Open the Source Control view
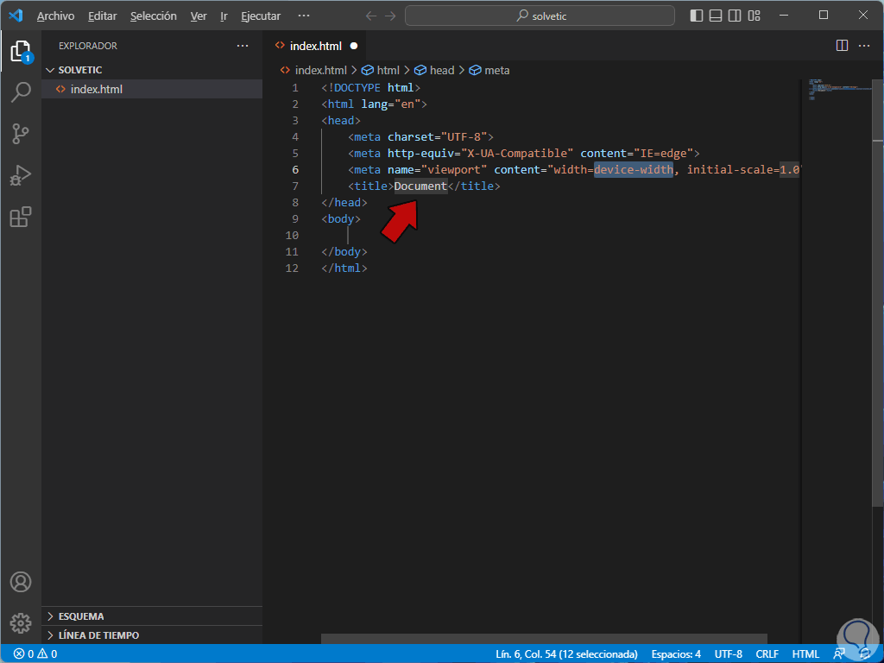Image resolution: width=884 pixels, height=663 pixels. coord(20,133)
